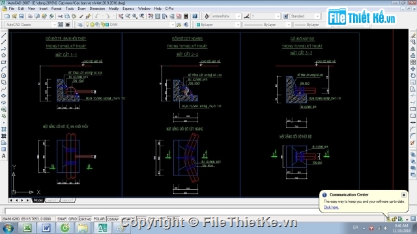Open the Standard table style dropdown

pos(317,16)
